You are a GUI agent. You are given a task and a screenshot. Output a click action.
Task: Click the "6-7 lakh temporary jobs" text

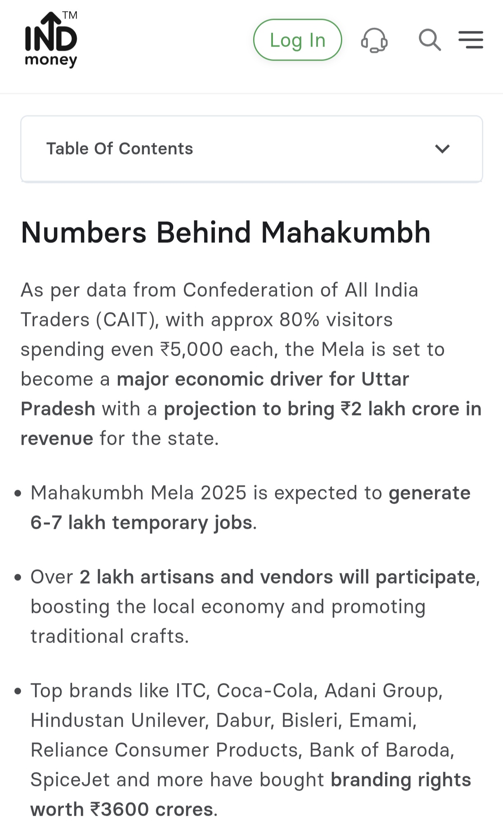point(141,523)
